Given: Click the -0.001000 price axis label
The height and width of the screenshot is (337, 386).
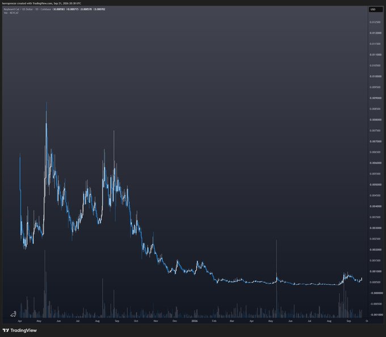Looking at the screenshot, I should [376, 315].
